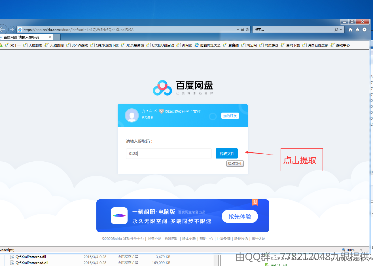Open the 看直播 bookmark

[x=231, y=45]
